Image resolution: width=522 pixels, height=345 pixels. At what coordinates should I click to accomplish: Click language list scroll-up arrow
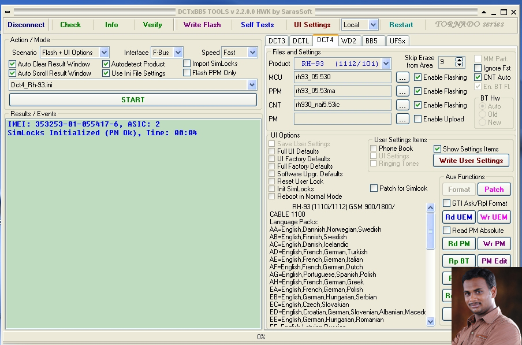(x=430, y=207)
